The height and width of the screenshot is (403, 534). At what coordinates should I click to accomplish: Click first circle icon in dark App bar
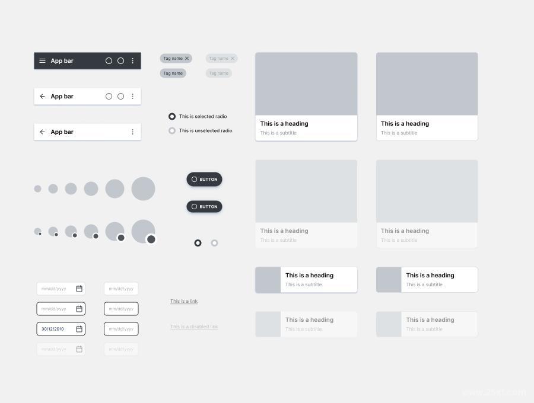click(109, 61)
